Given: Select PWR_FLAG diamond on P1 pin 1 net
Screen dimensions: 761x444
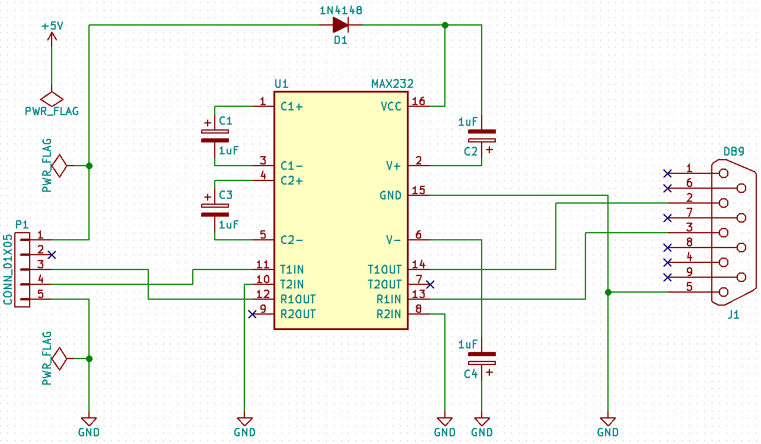Looking at the screenshot, I should (x=59, y=166).
